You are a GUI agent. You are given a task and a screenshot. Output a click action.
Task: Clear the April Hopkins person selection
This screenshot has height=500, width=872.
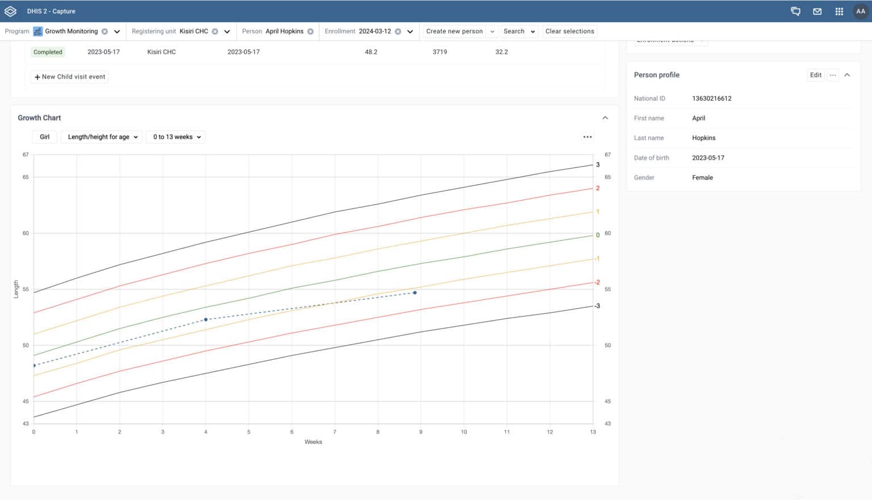click(311, 31)
